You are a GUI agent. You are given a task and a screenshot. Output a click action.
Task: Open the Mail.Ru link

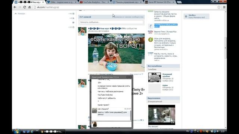click(166, 56)
